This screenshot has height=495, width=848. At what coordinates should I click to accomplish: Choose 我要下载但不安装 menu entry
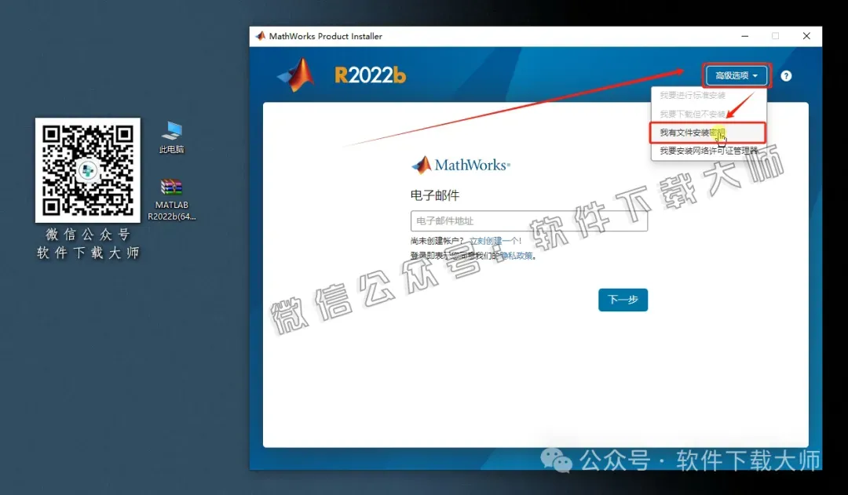pyautogui.click(x=708, y=114)
